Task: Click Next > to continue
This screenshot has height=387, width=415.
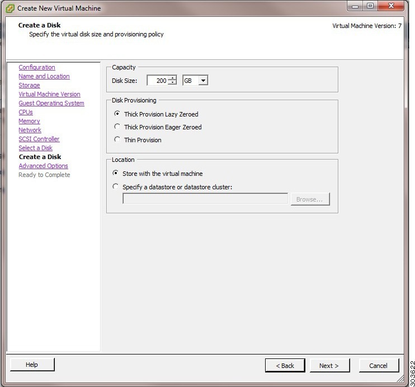Action: point(329,366)
